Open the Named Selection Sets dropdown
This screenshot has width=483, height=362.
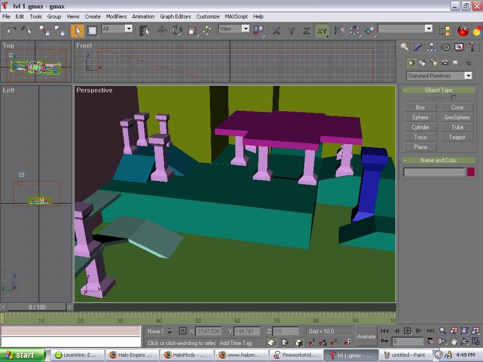(x=428, y=29)
